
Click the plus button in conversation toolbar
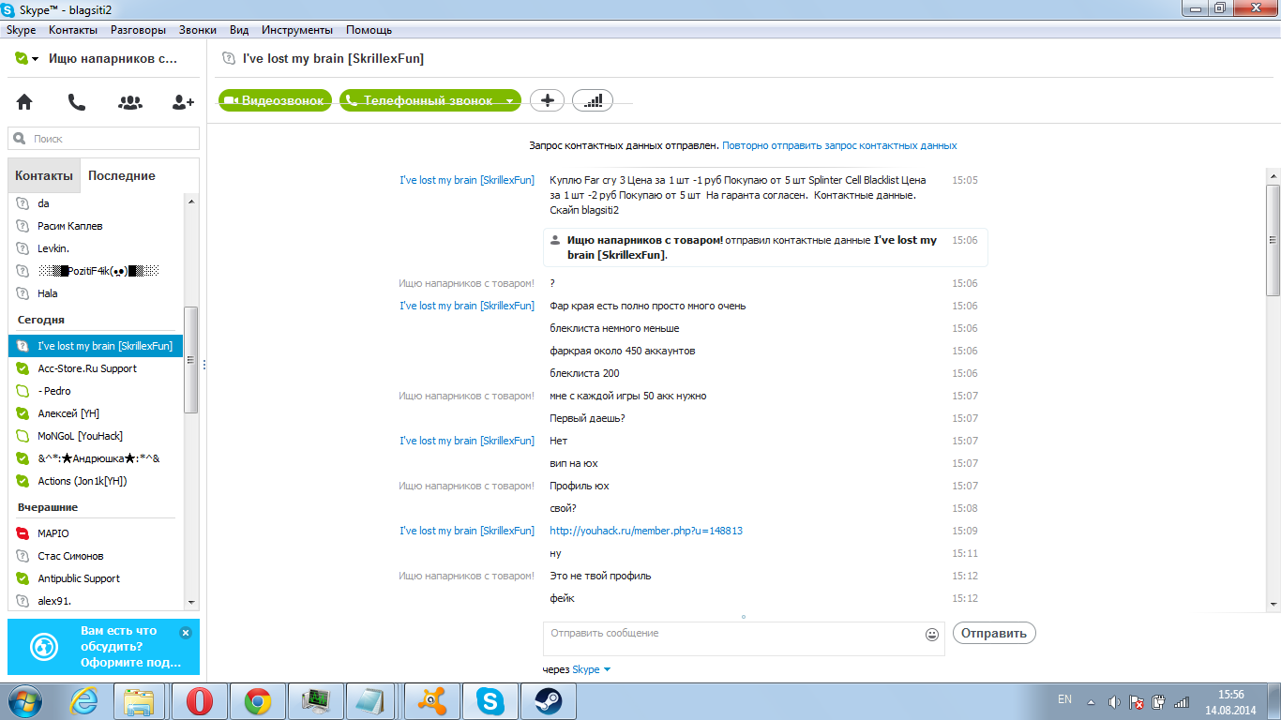coord(548,100)
